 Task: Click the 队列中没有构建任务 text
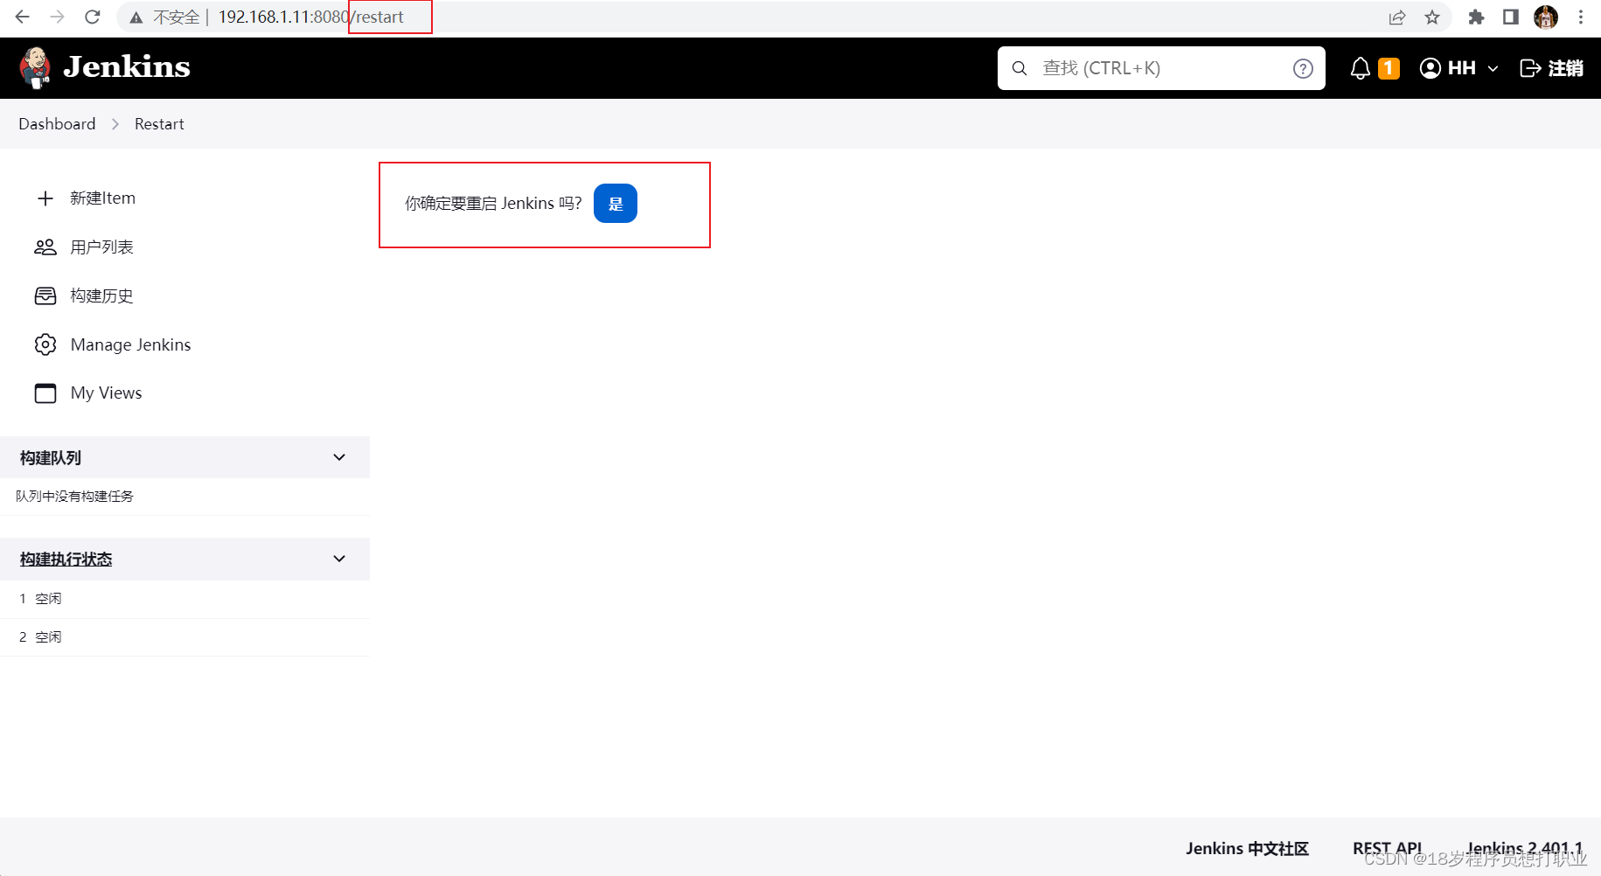(74, 496)
